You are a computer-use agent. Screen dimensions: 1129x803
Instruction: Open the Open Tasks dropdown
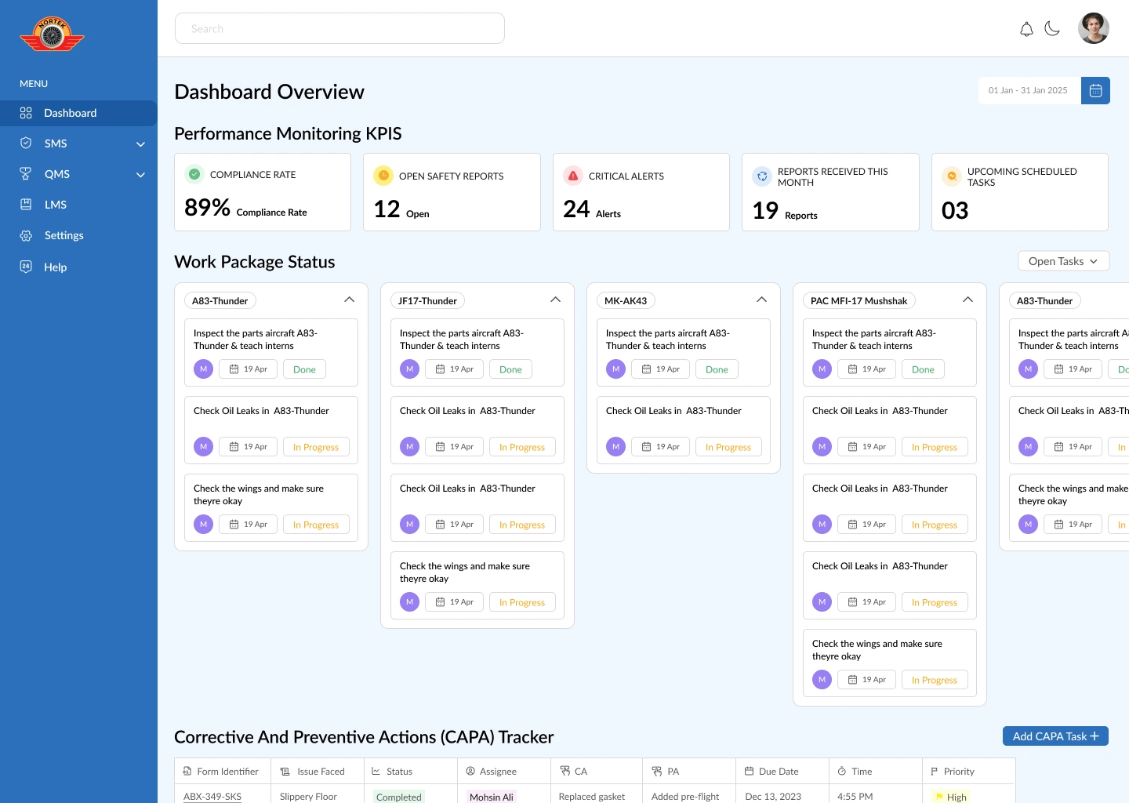(1063, 261)
